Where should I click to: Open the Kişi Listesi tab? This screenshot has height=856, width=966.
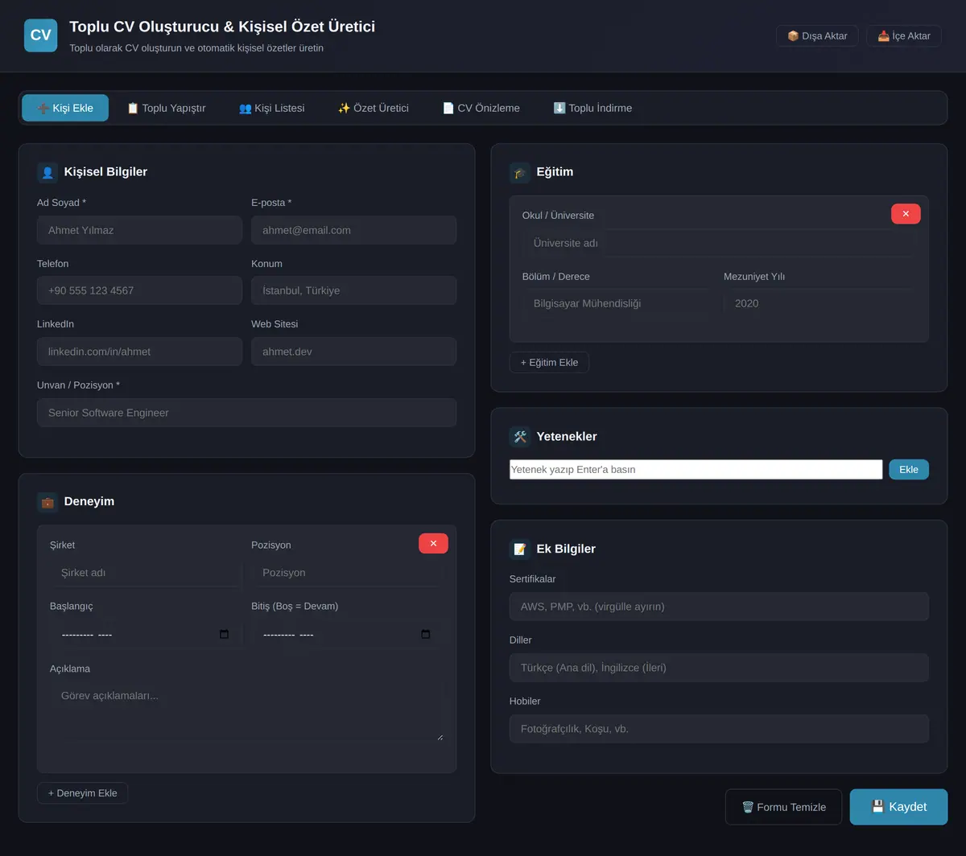[271, 108]
